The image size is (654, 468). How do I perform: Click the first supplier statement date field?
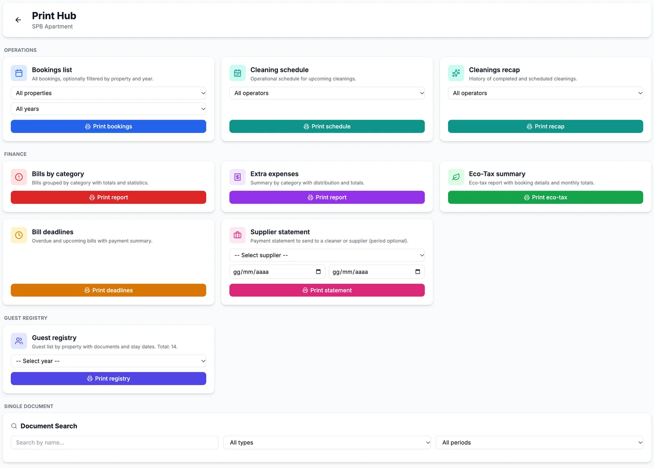tap(277, 272)
